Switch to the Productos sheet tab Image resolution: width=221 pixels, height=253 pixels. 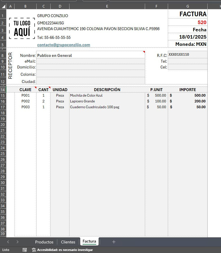point(44,242)
